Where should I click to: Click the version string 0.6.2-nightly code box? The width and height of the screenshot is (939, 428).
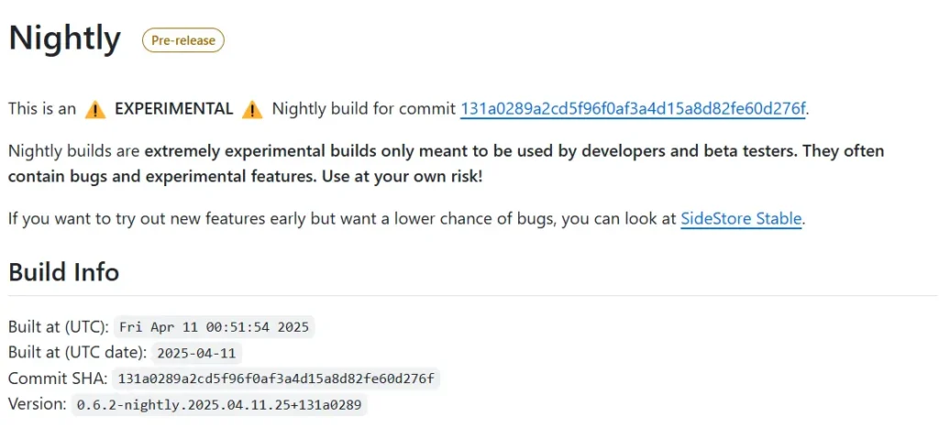(219, 405)
